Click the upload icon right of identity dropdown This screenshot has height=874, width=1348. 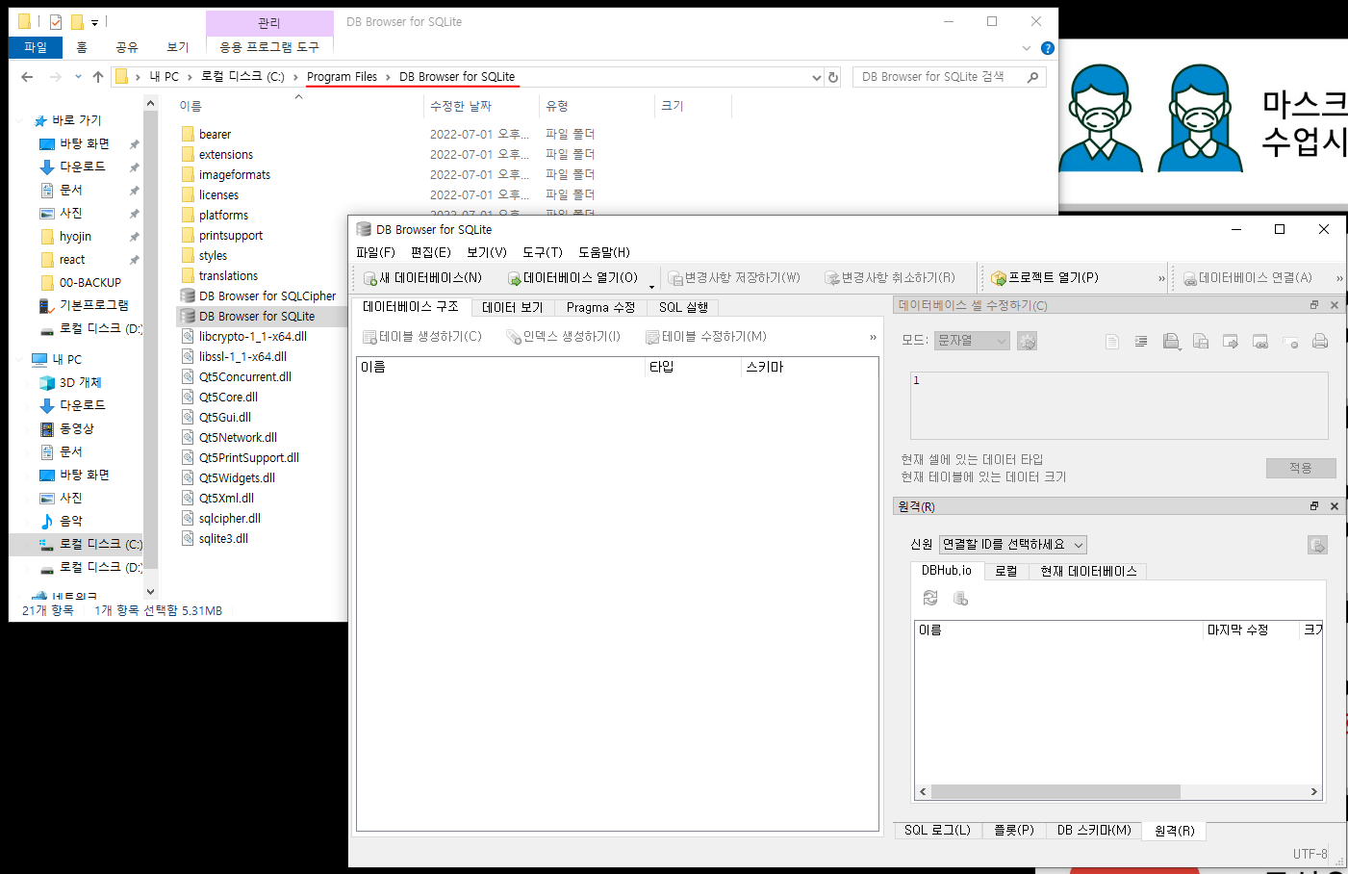pos(1317,545)
